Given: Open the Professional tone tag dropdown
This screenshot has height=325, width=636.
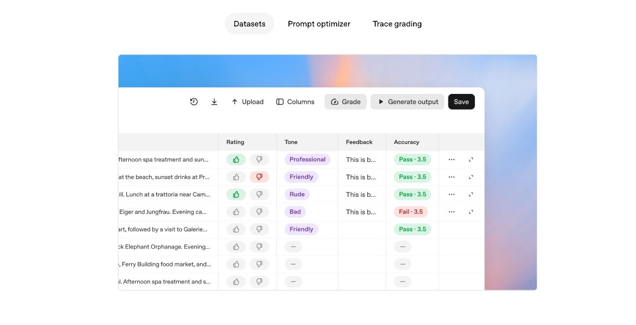Looking at the screenshot, I should [307, 159].
